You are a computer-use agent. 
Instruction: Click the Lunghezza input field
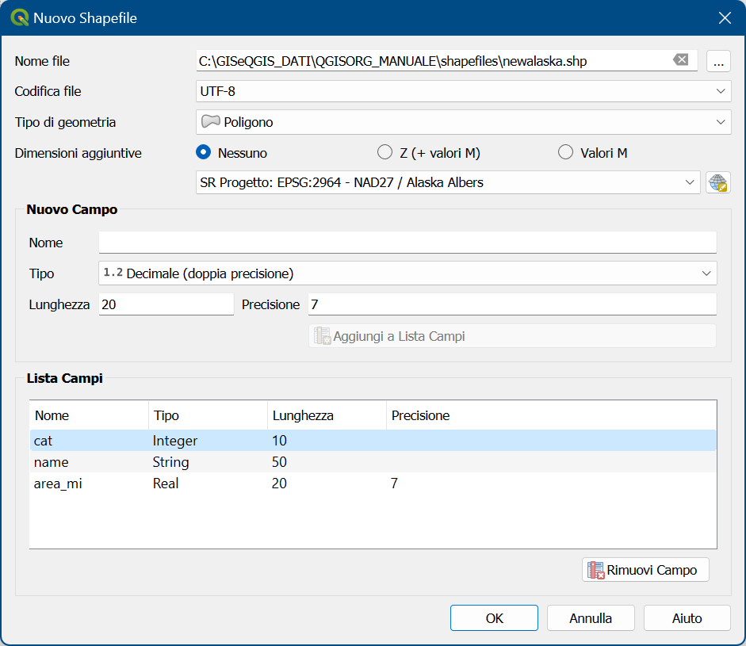tap(166, 304)
